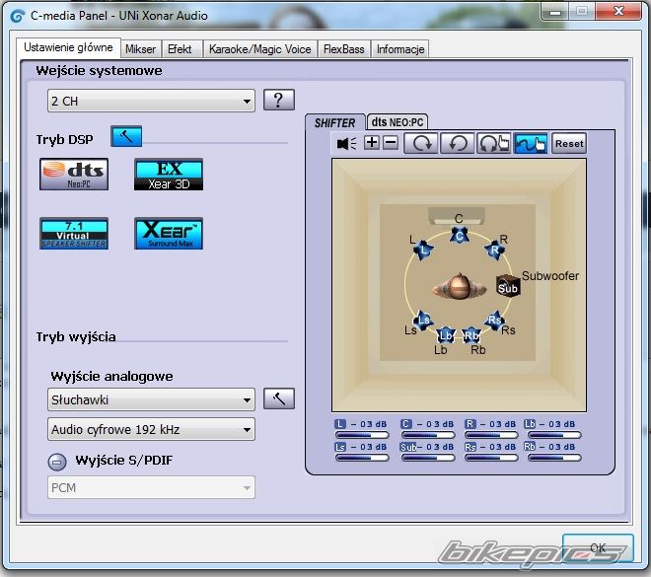651x577 pixels.
Task: Rotate speakers clockwise
Action: [x=423, y=143]
